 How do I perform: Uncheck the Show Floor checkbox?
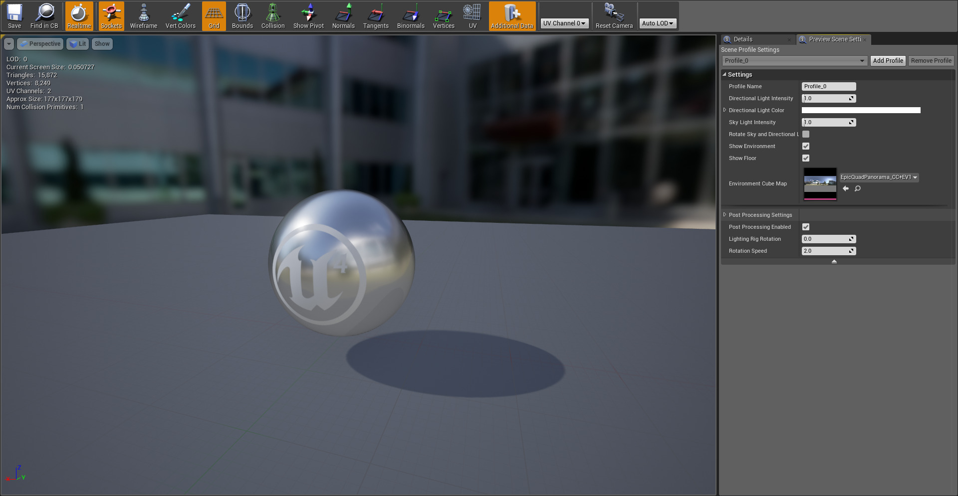tap(805, 158)
